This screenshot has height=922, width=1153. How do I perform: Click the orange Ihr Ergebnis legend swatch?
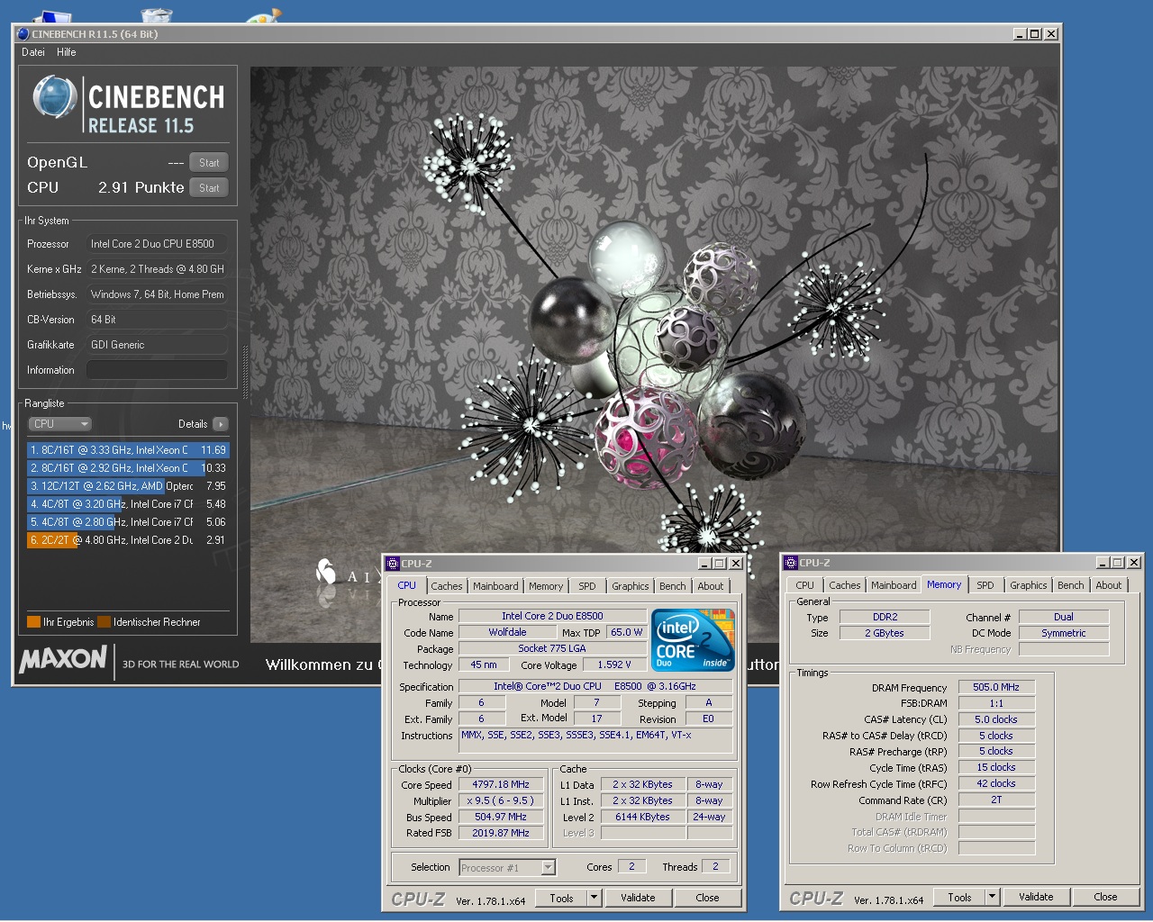coord(33,622)
